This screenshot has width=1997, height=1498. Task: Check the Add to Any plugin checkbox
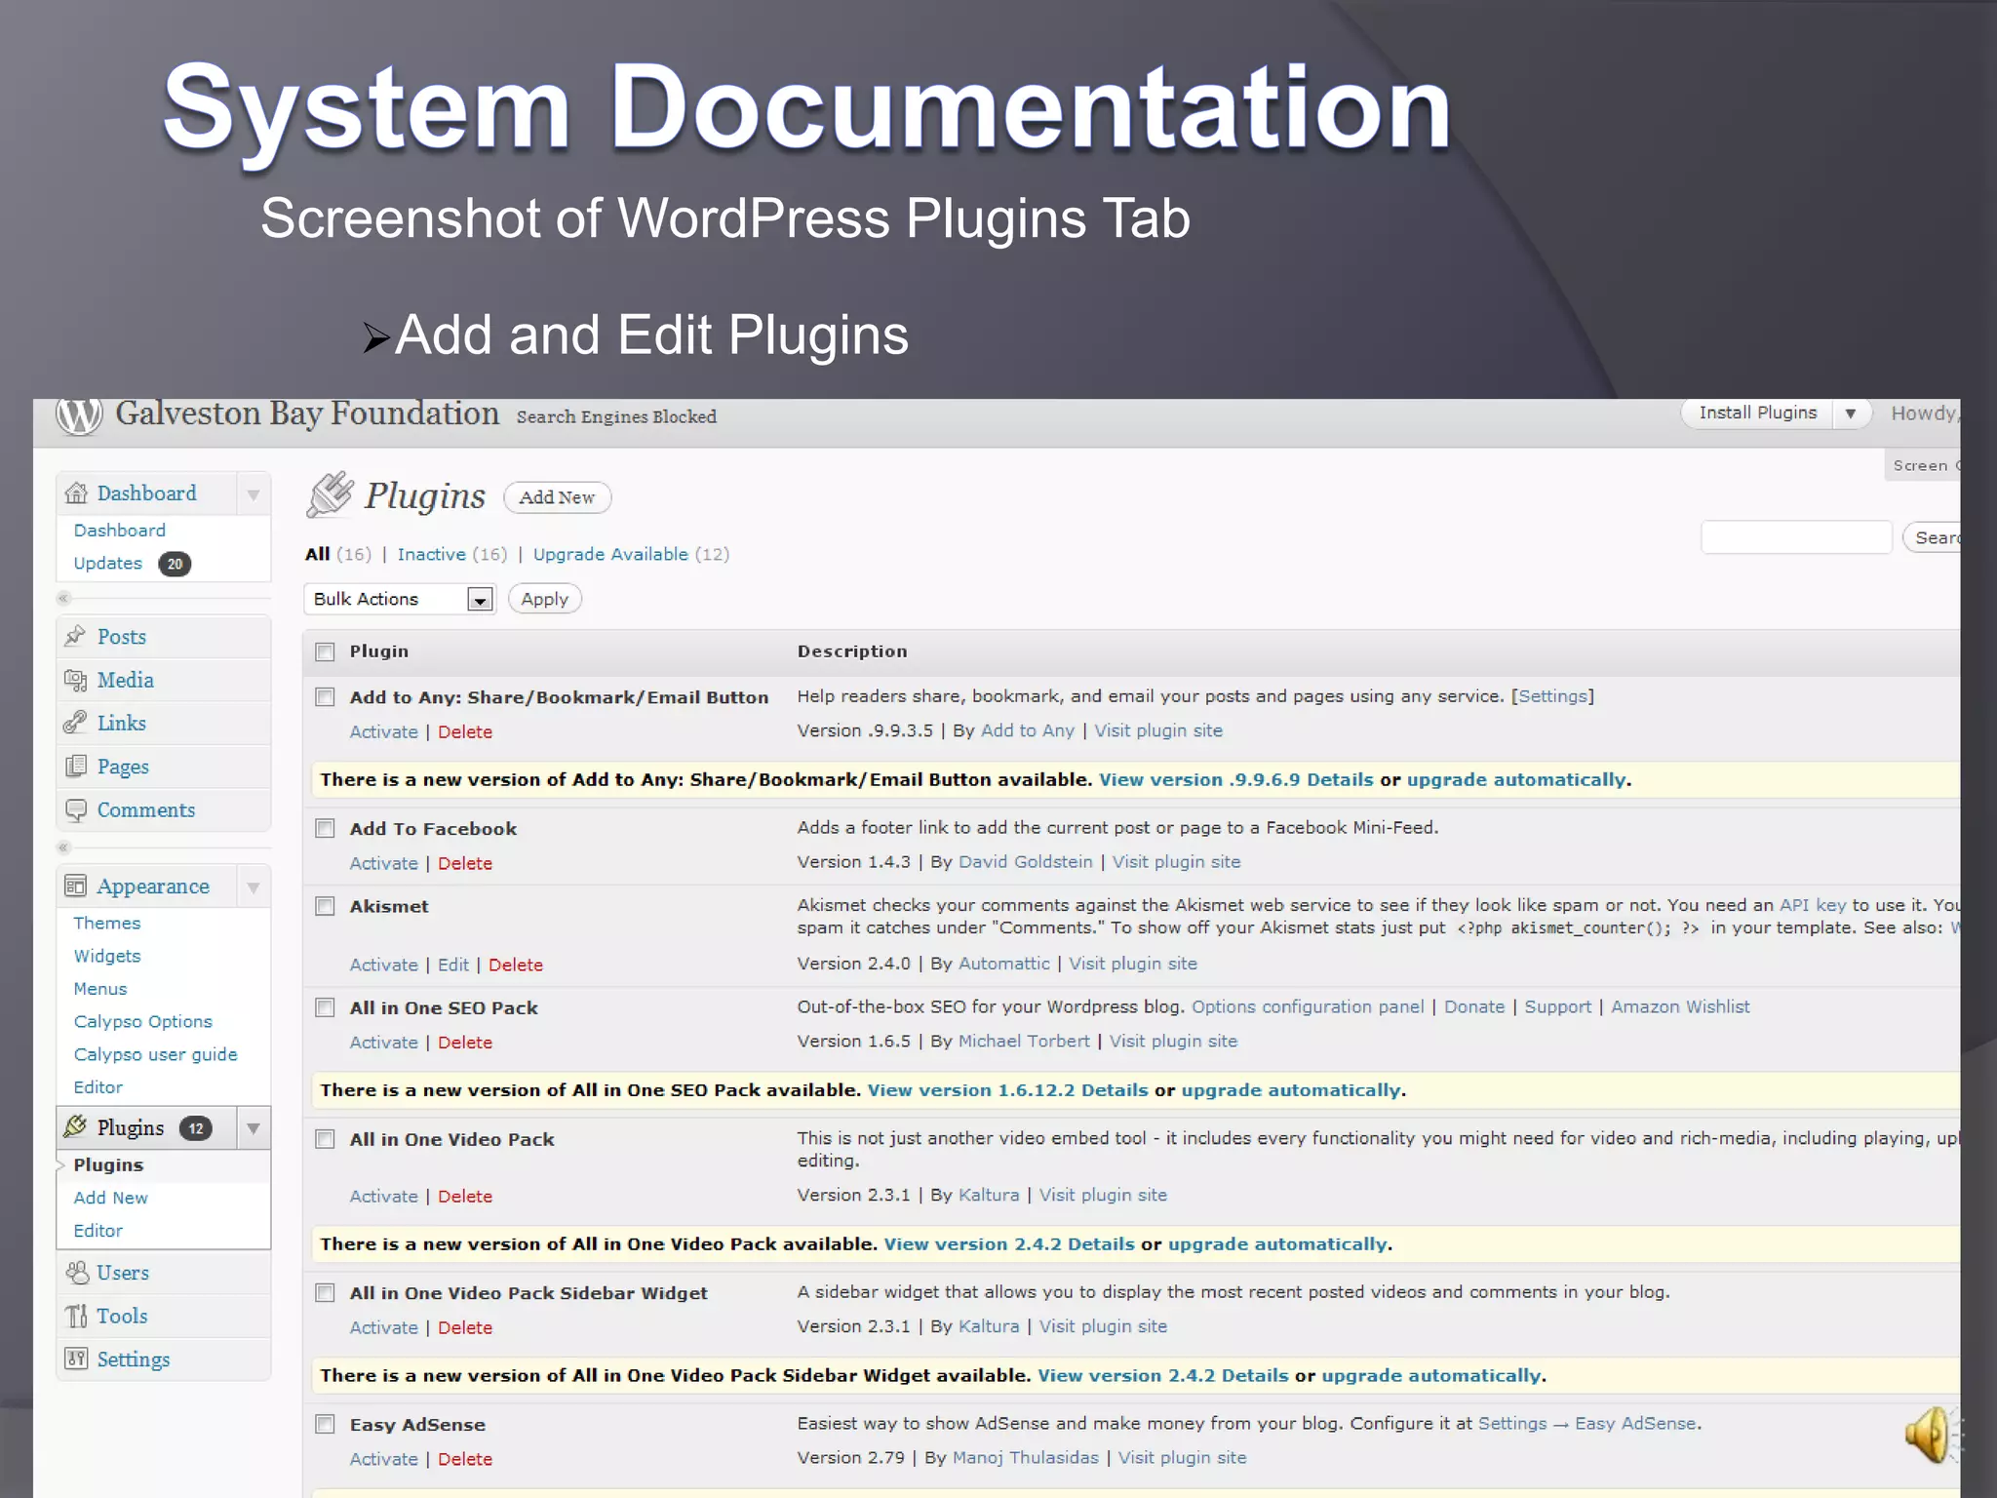point(325,697)
